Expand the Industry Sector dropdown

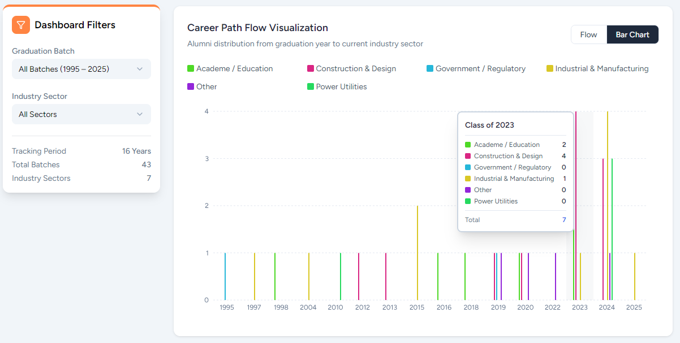pyautogui.click(x=81, y=114)
